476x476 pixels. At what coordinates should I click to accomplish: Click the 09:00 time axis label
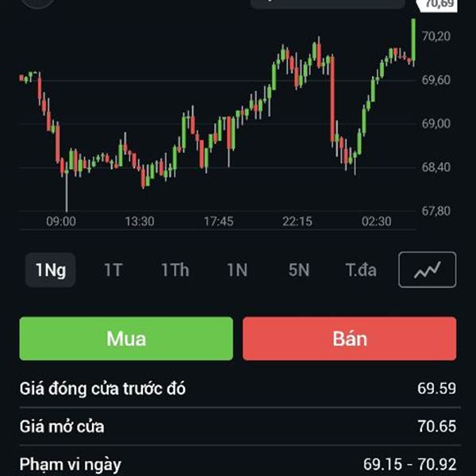(x=61, y=221)
